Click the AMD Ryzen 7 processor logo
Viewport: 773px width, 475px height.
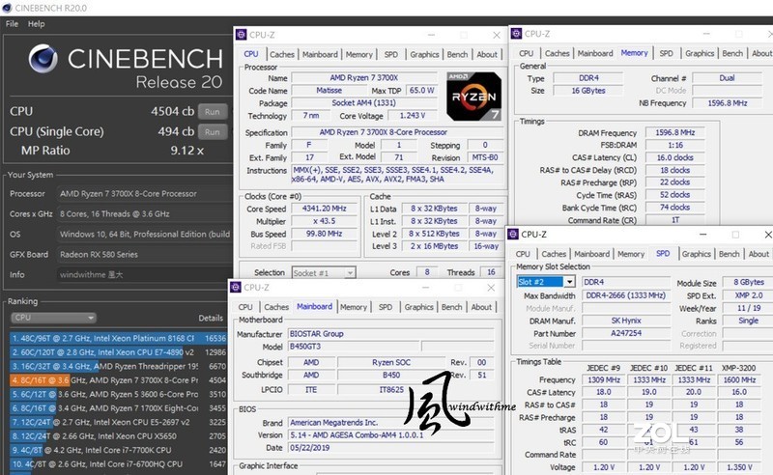point(473,97)
